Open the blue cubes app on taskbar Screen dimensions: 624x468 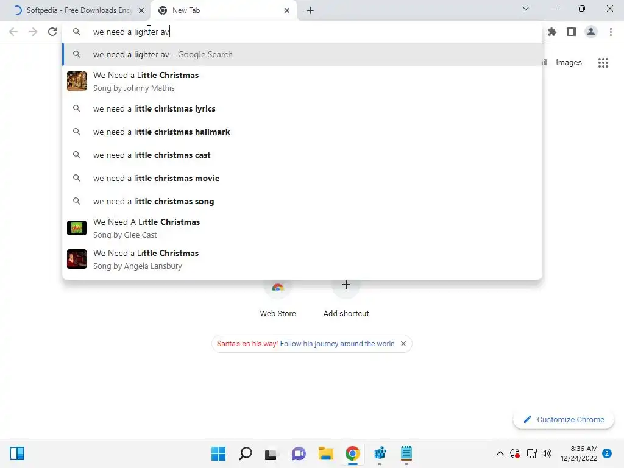[x=380, y=453]
